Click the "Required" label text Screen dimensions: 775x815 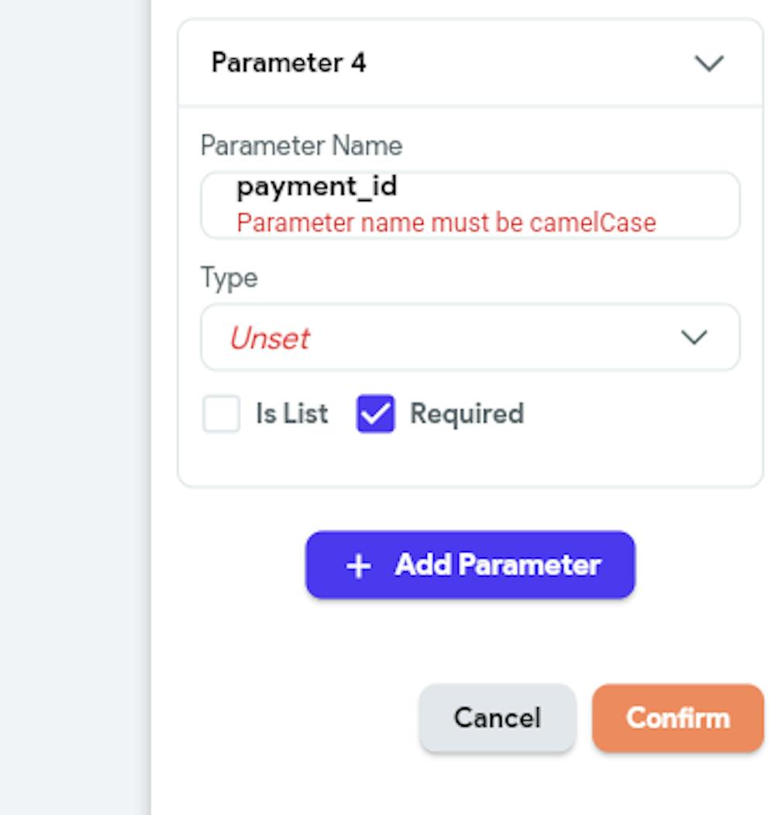click(467, 414)
